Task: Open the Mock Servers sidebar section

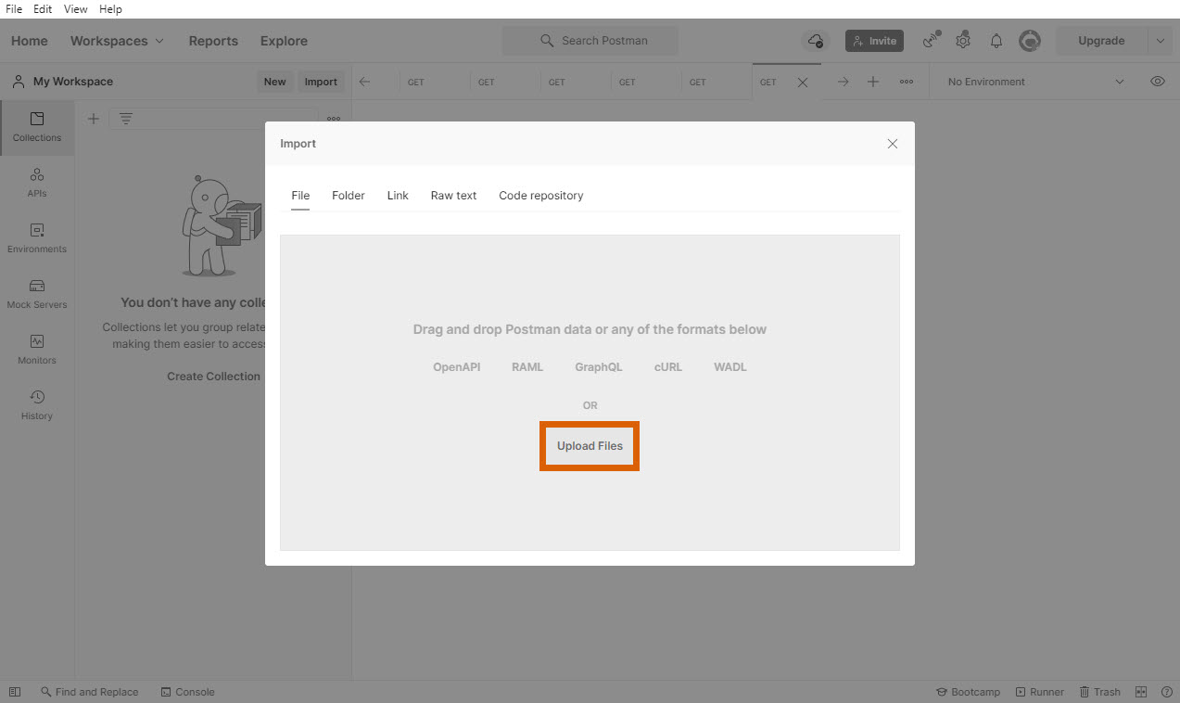Action: click(37, 294)
